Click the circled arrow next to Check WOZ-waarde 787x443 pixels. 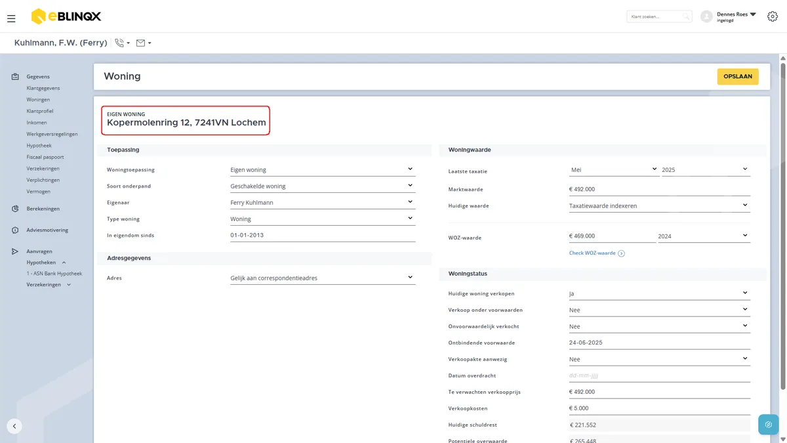pos(621,253)
